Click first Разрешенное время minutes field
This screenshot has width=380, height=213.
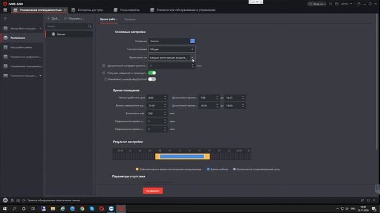pyautogui.click(x=157, y=121)
